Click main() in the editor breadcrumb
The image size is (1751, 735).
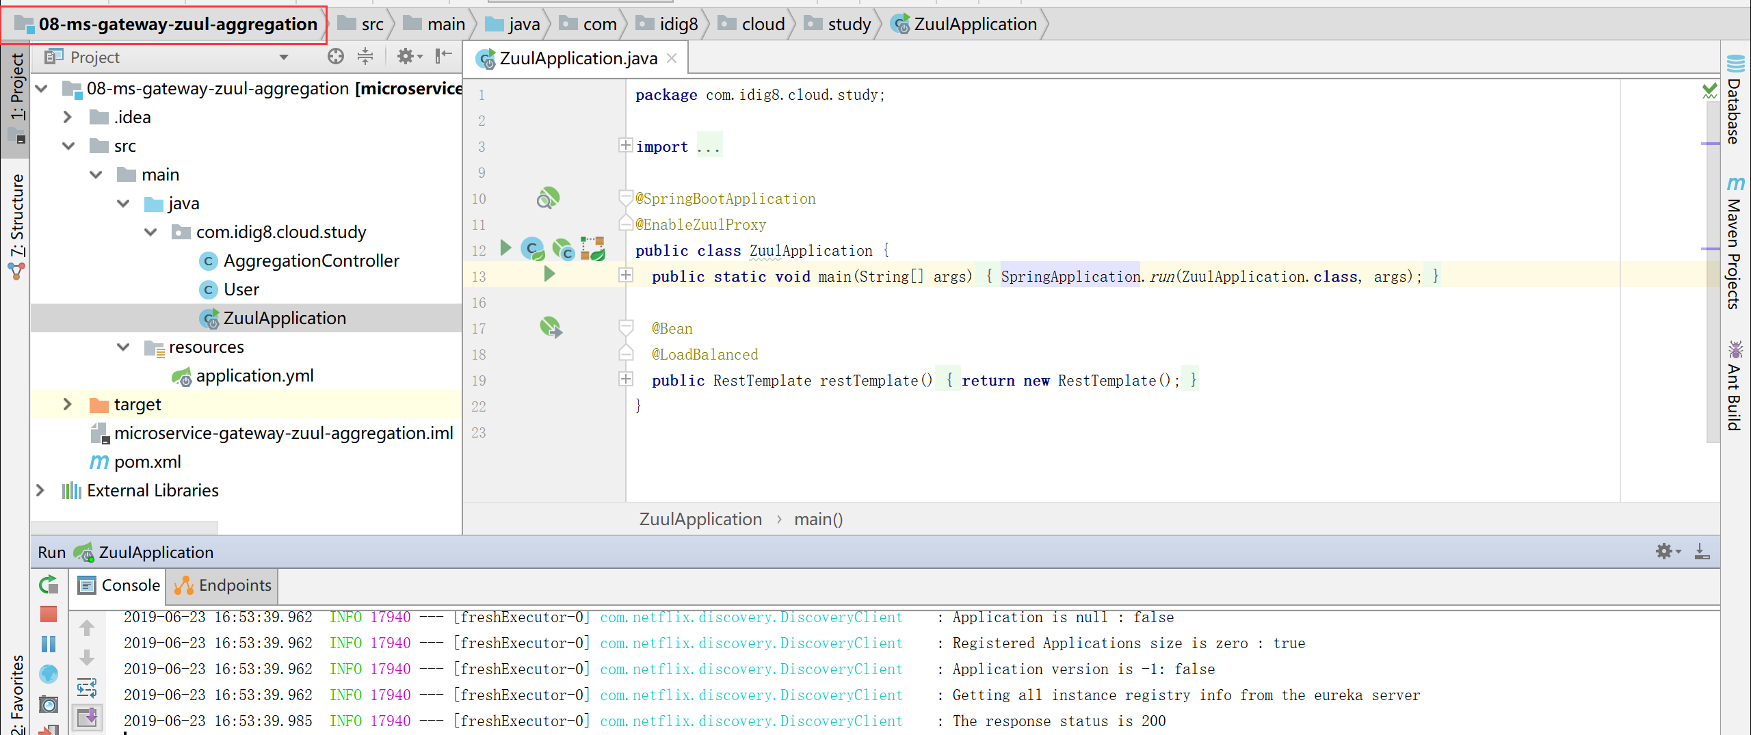818,520
